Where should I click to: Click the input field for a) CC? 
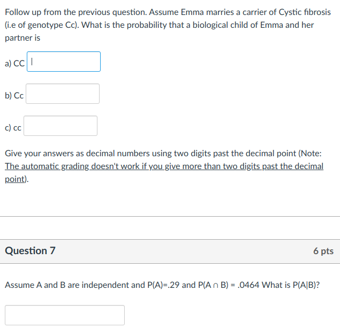[x=63, y=62]
